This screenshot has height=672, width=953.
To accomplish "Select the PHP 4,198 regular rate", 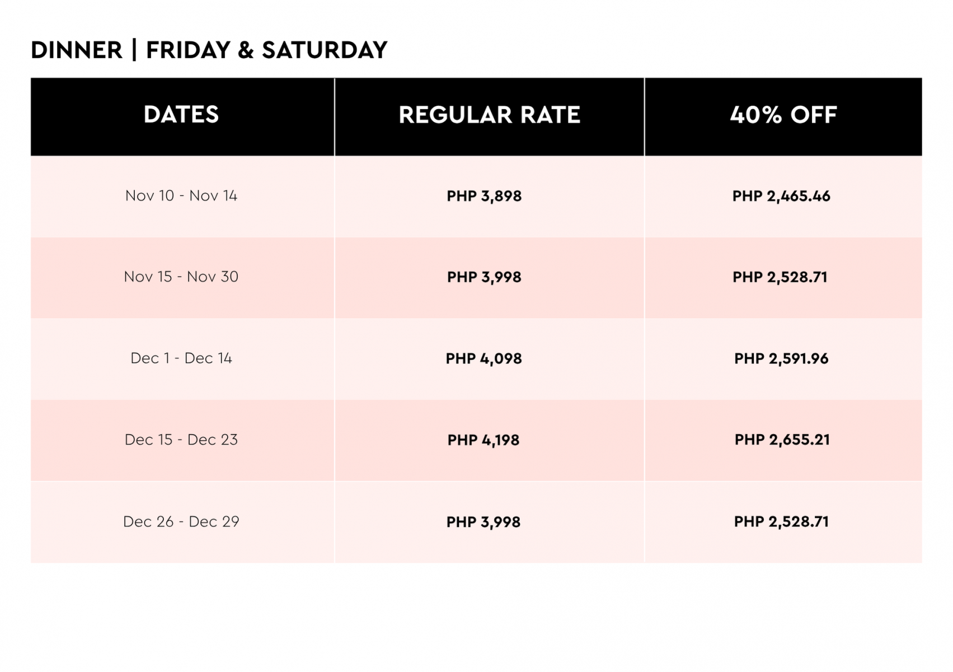I will tap(483, 440).
